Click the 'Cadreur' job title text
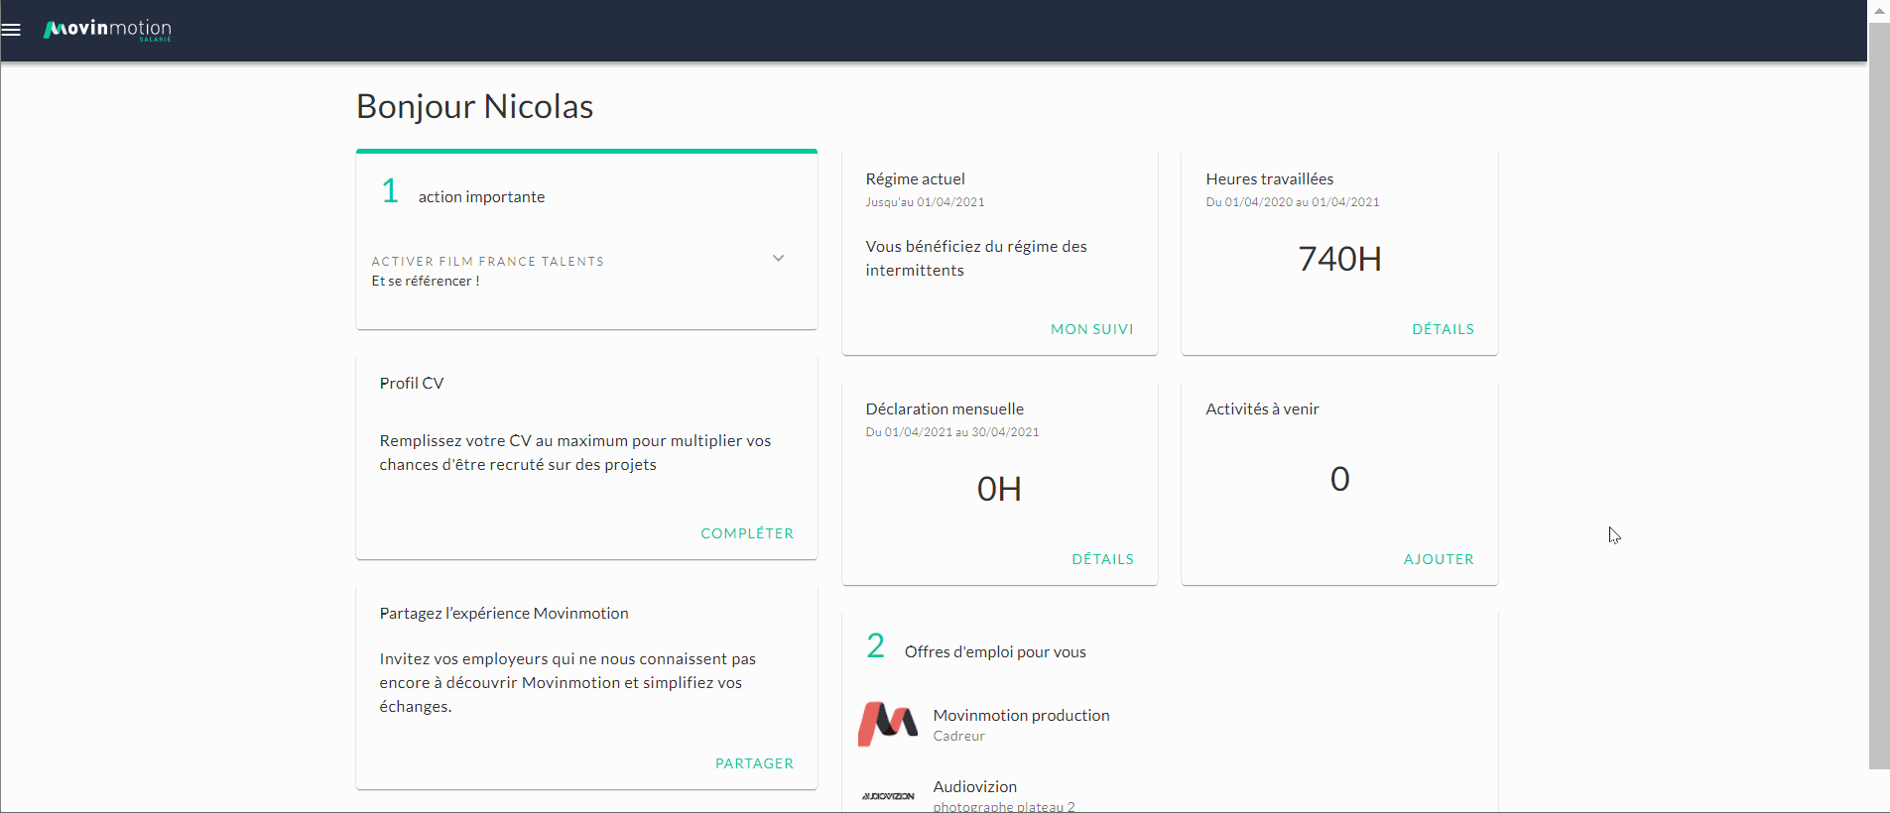 [958, 736]
